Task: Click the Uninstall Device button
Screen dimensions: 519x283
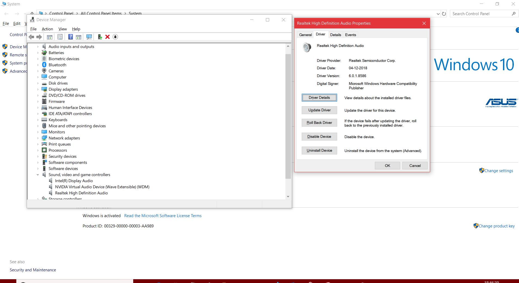Action: 319,150
